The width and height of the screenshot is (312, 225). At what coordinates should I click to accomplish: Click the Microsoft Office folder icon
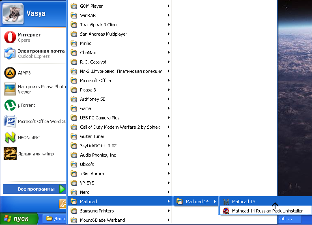pyautogui.click(x=74, y=81)
